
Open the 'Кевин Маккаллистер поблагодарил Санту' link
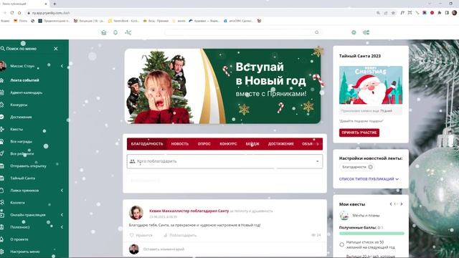click(189, 211)
